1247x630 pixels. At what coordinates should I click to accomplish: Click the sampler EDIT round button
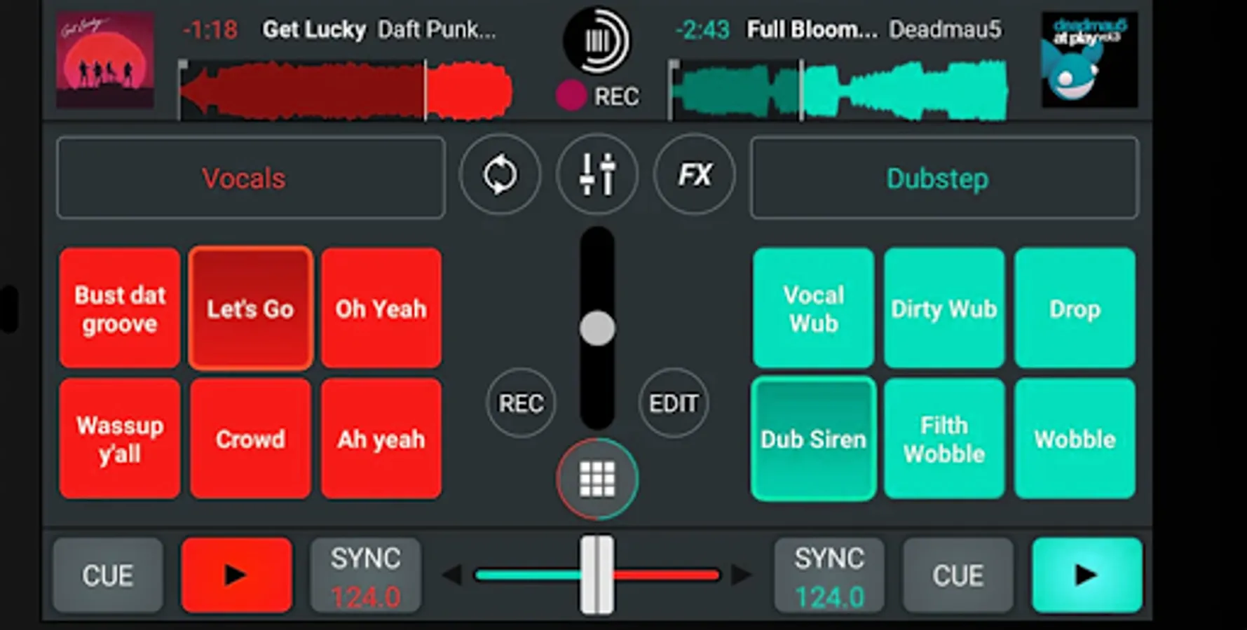tap(674, 403)
